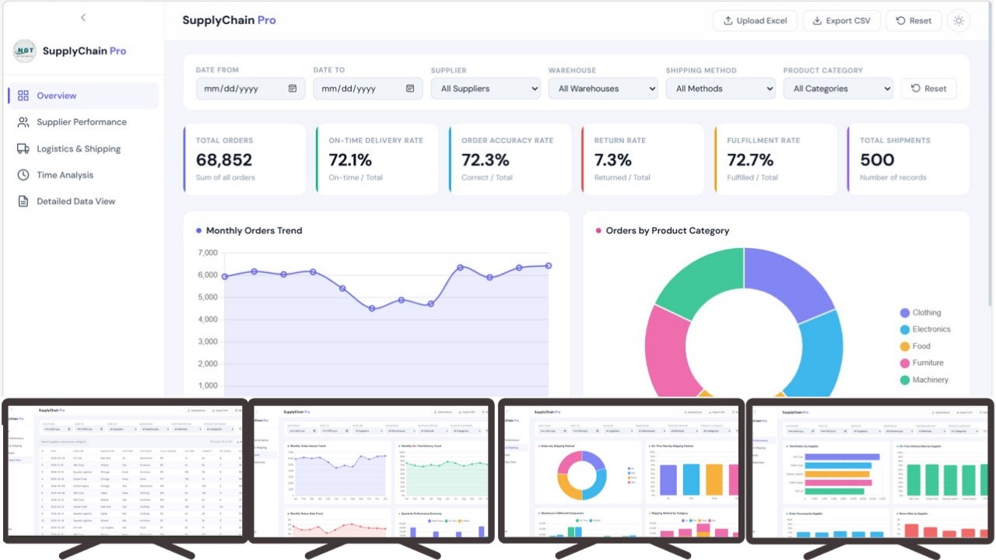Go to Logistics & Shipping

coord(83,149)
